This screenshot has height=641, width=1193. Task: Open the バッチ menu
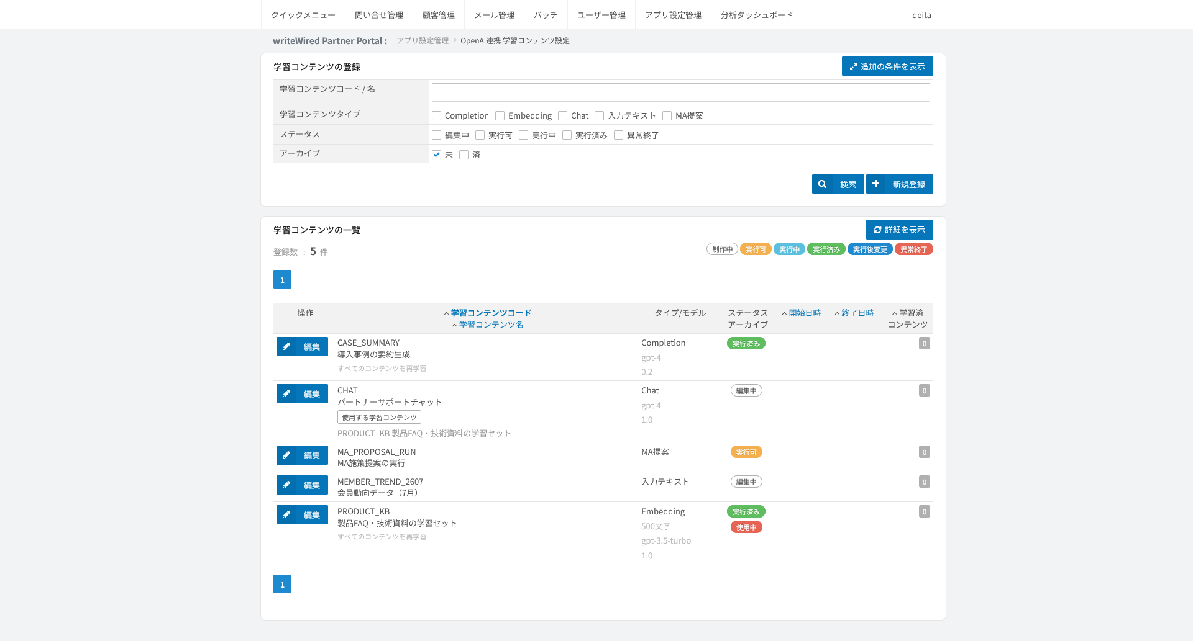(546, 15)
